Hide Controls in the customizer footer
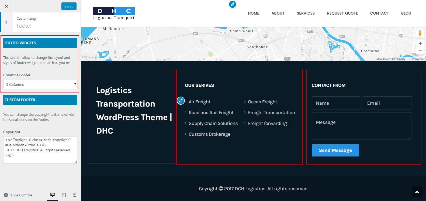This screenshot has height=201, width=426. pos(18,195)
